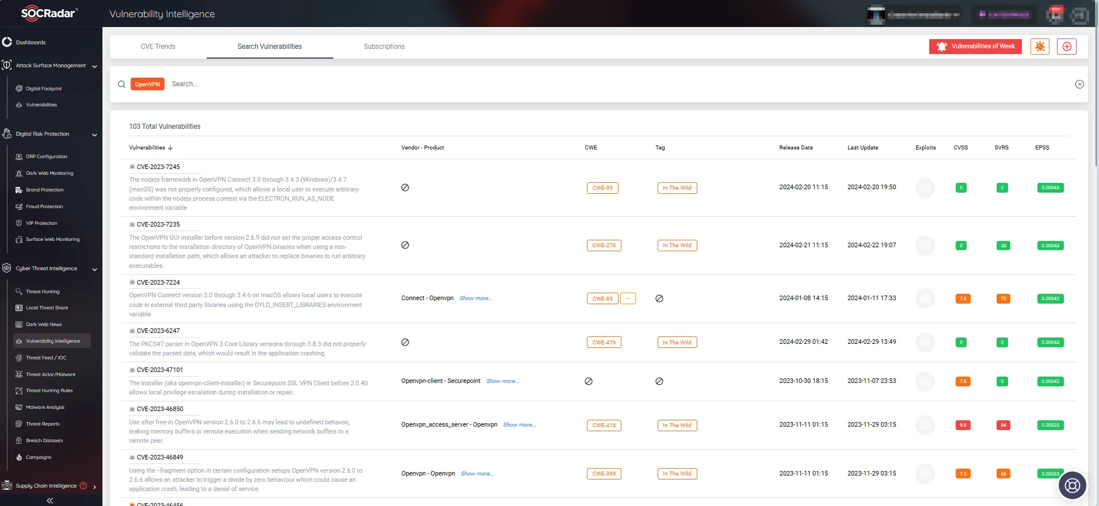1099x506 pixels.
Task: Open Surface Web Monitoring
Action: pyautogui.click(x=52, y=239)
